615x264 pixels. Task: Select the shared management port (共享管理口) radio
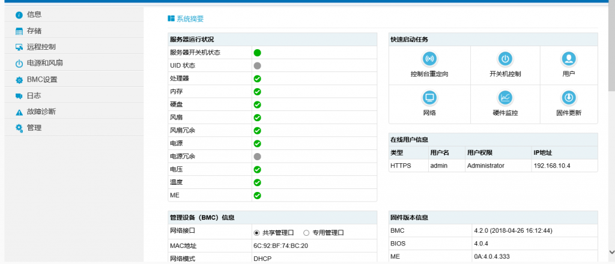coord(256,233)
